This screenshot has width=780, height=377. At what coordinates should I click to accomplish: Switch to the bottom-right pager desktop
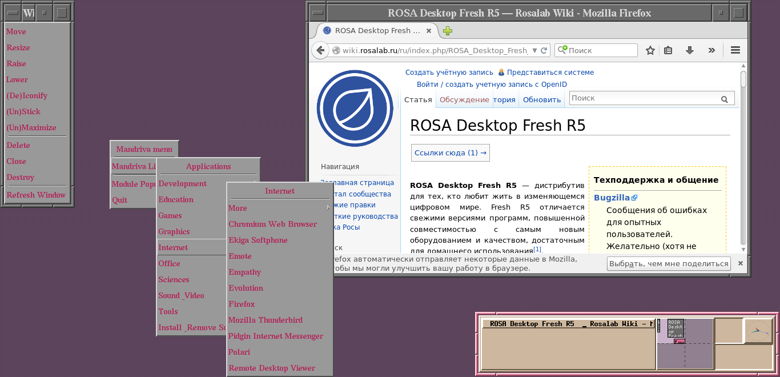[x=698, y=356]
